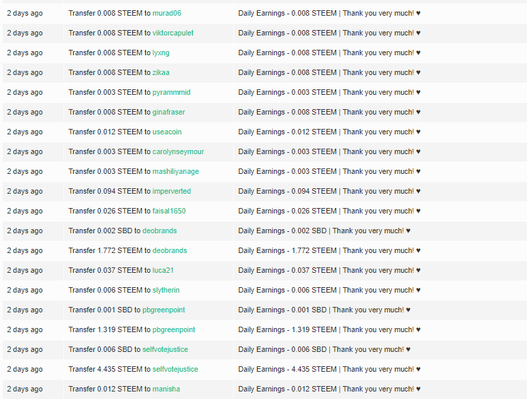This screenshot has width=527, height=399.
Task: Click 'Transfer 0.003 STEEM to' in pyrammmid row
Action: pos(110,93)
